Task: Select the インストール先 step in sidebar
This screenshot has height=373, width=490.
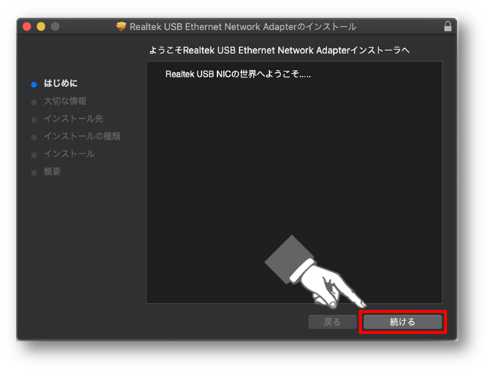Action: tap(73, 118)
